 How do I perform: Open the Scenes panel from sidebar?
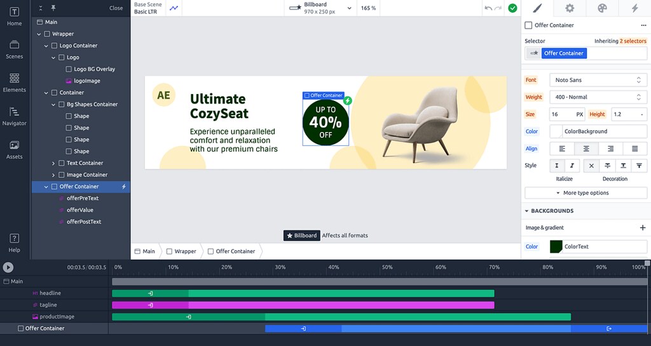(14, 50)
